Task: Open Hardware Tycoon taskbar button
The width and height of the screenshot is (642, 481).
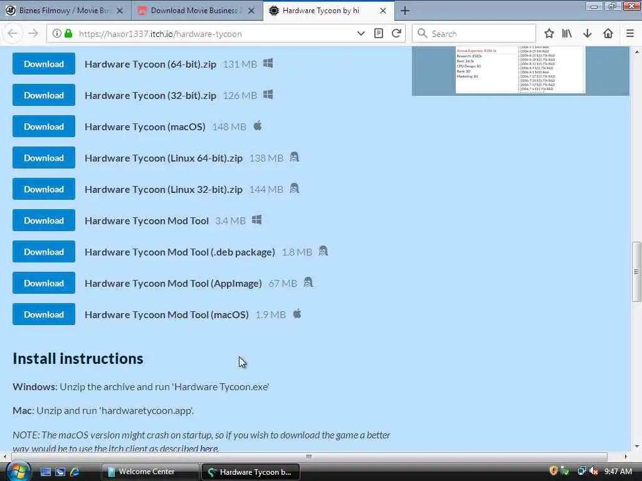Action: [251, 472]
